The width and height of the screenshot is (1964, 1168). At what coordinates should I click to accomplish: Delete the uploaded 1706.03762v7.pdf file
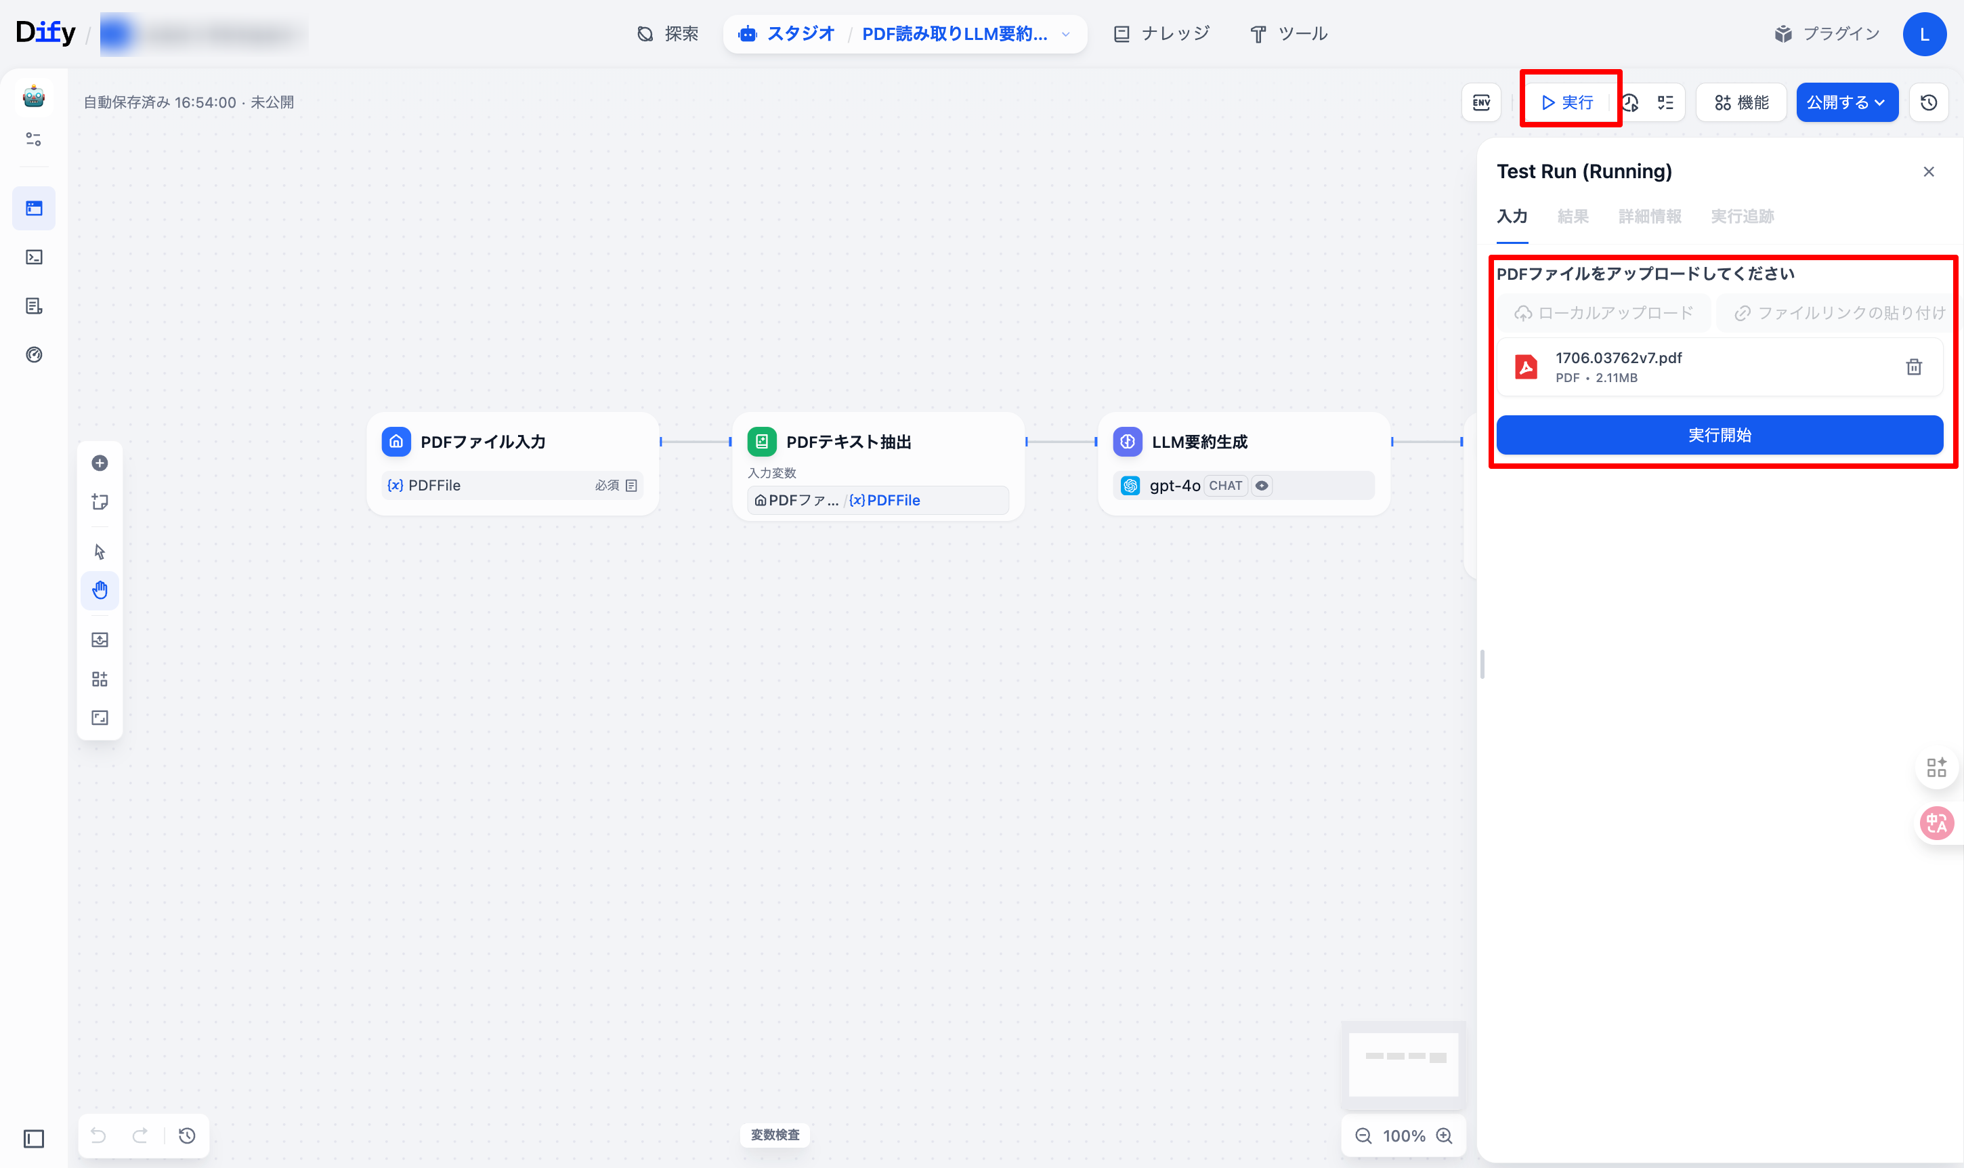click(x=1913, y=367)
